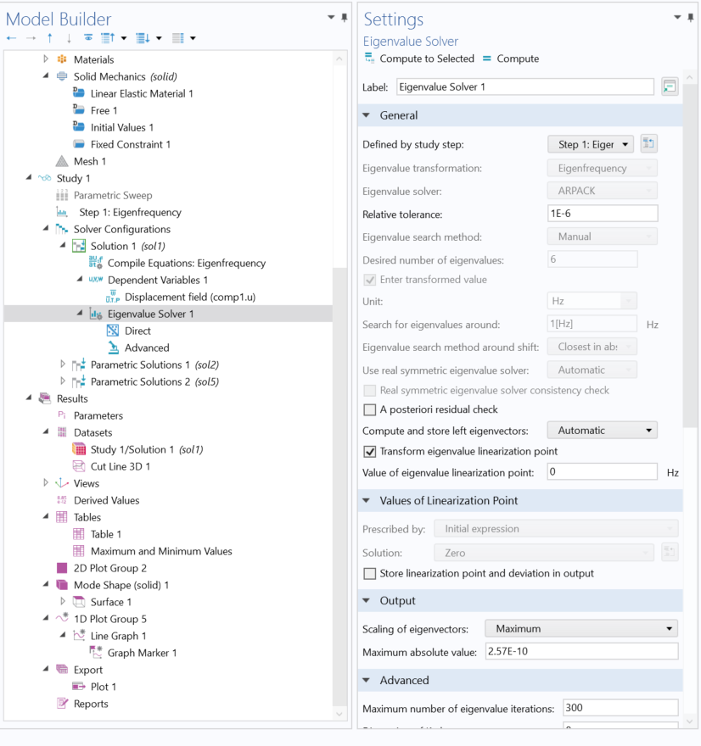Click the Cut Line 3D 1 icon
Viewport: 701px width, 746px height.
pyautogui.click(x=79, y=466)
